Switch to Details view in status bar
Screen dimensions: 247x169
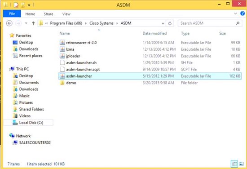pos(234,164)
